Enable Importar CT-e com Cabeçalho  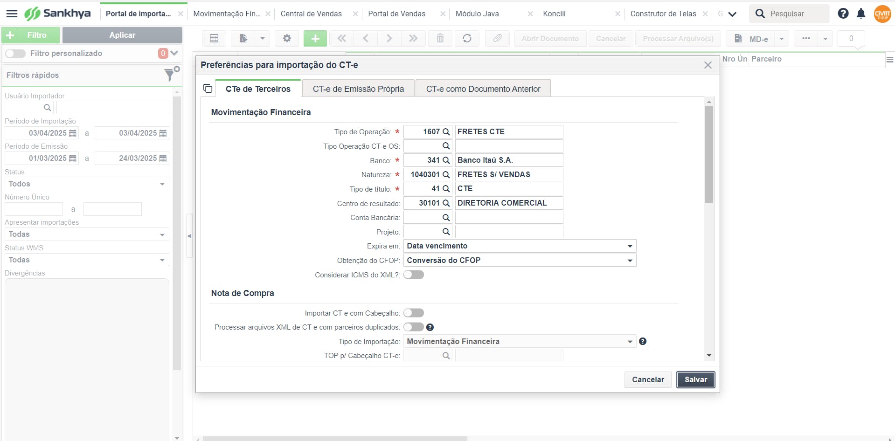pos(414,313)
